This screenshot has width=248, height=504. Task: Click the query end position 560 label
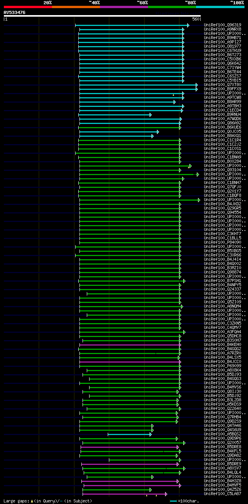[195, 19]
